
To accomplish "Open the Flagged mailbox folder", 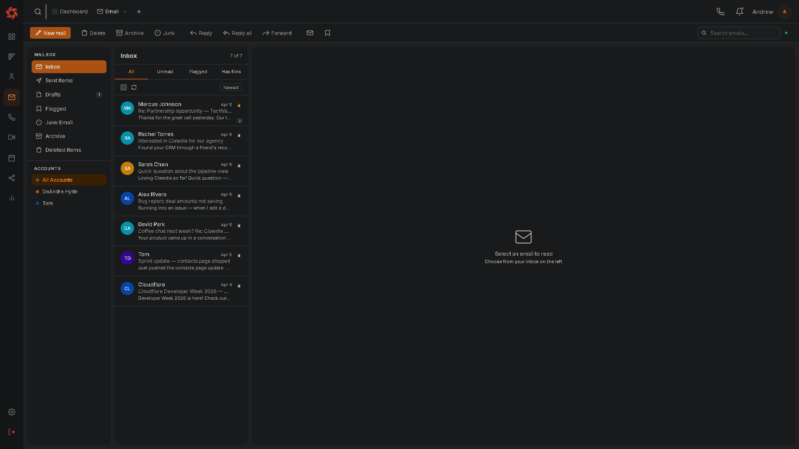I will point(69,109).
